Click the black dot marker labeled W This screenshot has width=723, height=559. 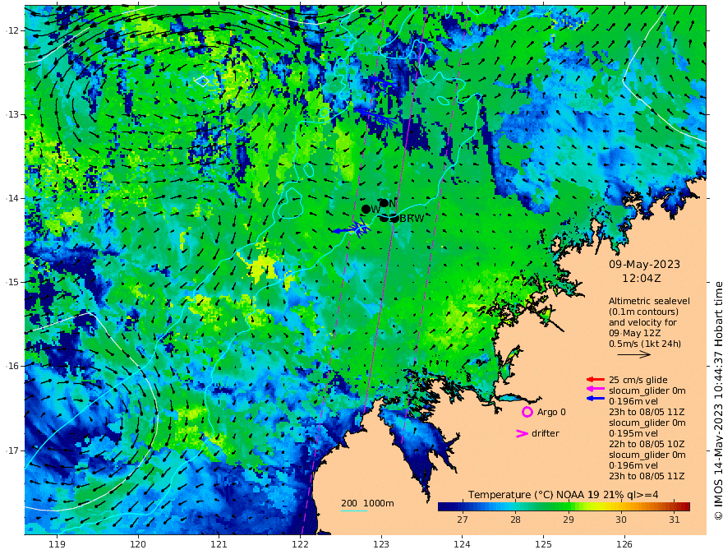click(x=366, y=210)
